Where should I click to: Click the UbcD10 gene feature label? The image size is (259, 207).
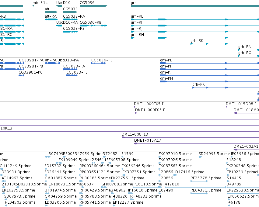[x=63, y=3]
